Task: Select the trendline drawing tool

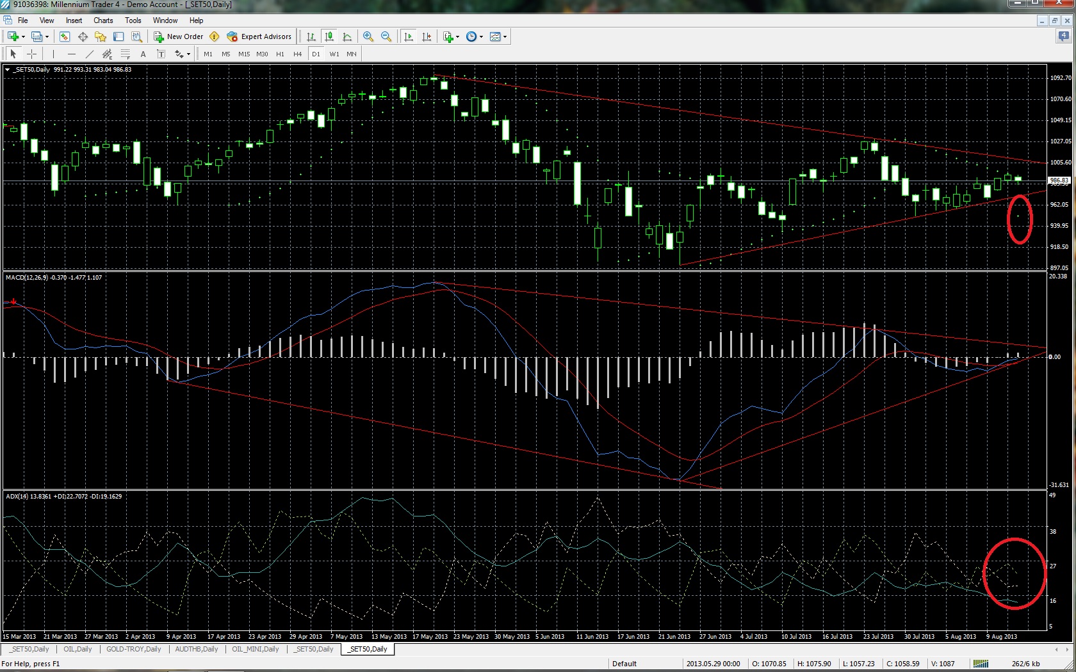Action: point(89,54)
